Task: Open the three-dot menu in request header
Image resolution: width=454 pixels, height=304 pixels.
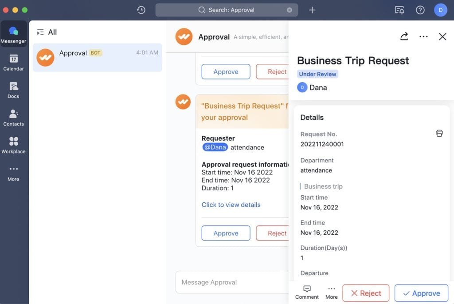Action: point(423,36)
